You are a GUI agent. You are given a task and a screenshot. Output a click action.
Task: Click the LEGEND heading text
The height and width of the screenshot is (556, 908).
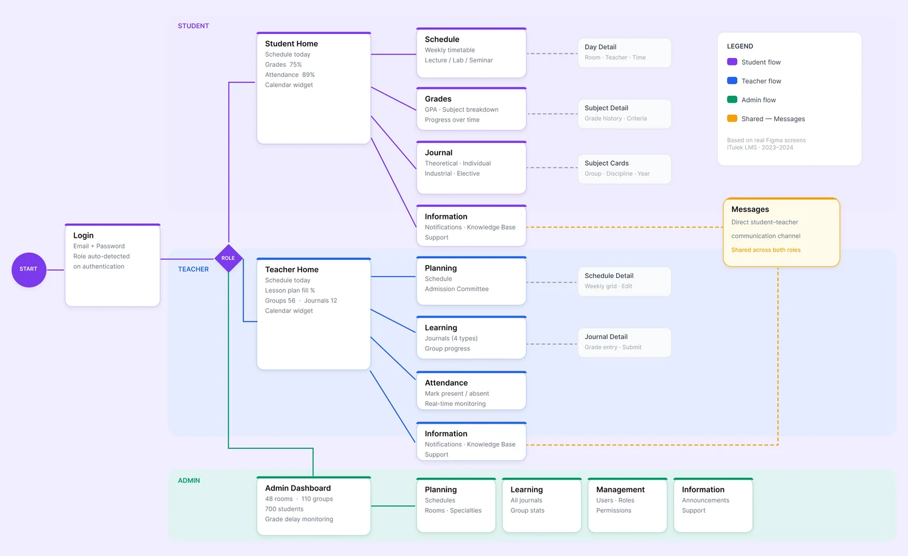[740, 46]
